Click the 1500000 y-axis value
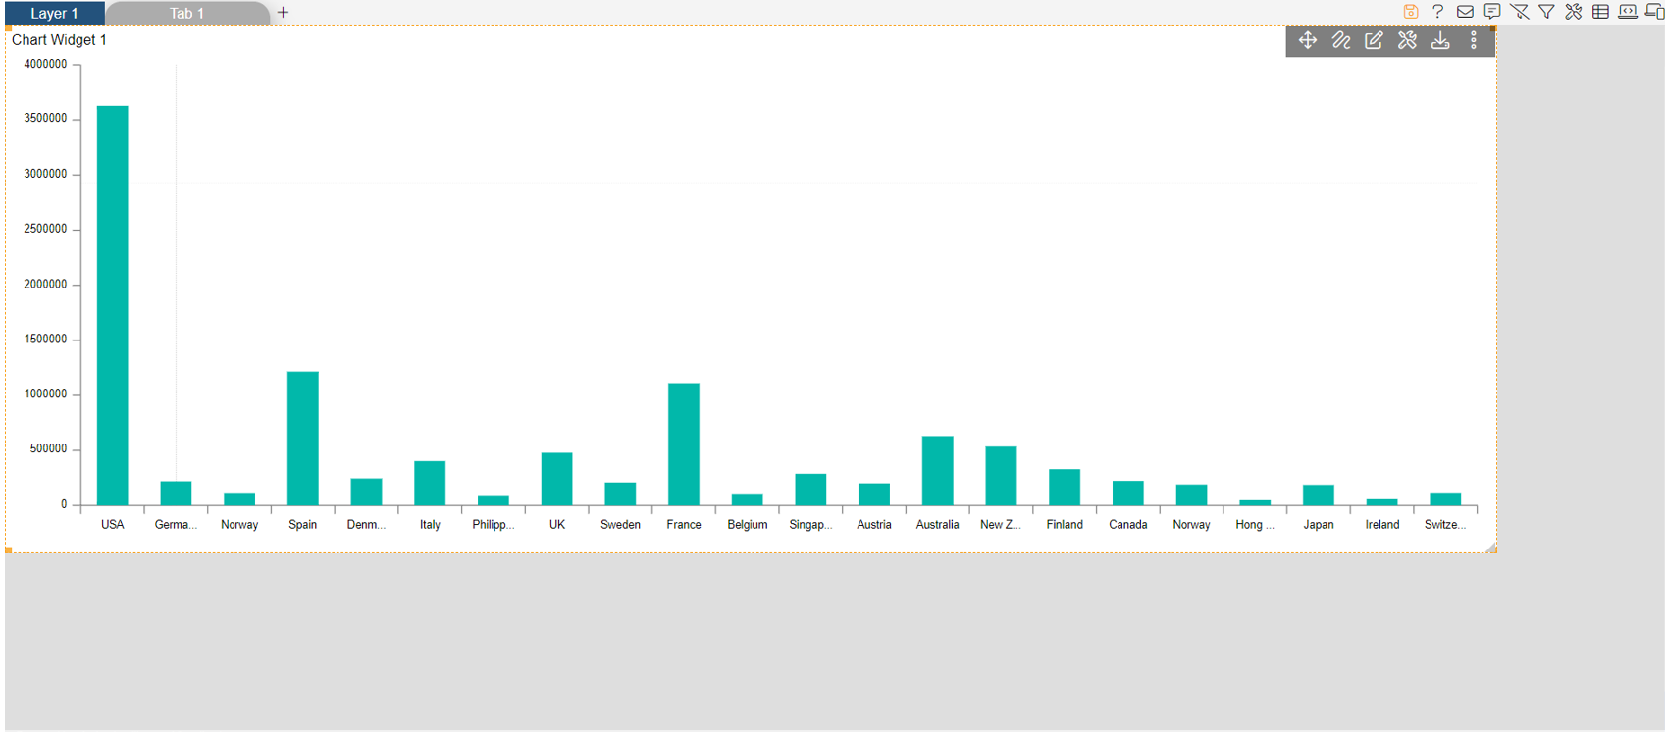 (x=46, y=340)
